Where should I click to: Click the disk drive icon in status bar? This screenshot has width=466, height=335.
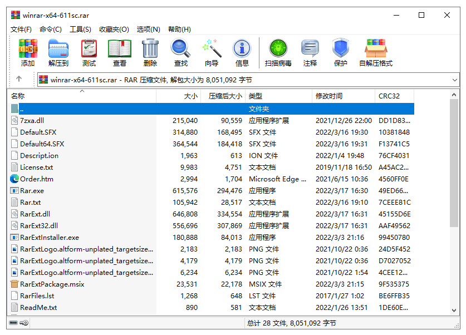coord(13,323)
